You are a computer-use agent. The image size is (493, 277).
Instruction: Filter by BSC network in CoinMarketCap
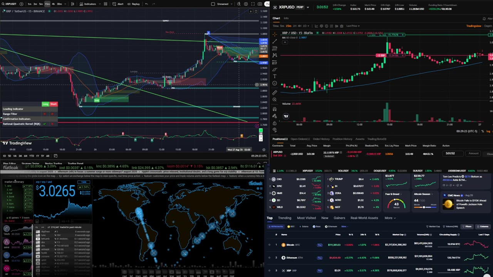pyautogui.click(x=291, y=227)
